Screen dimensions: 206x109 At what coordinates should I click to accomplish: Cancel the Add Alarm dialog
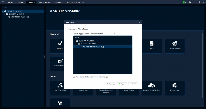133,84
